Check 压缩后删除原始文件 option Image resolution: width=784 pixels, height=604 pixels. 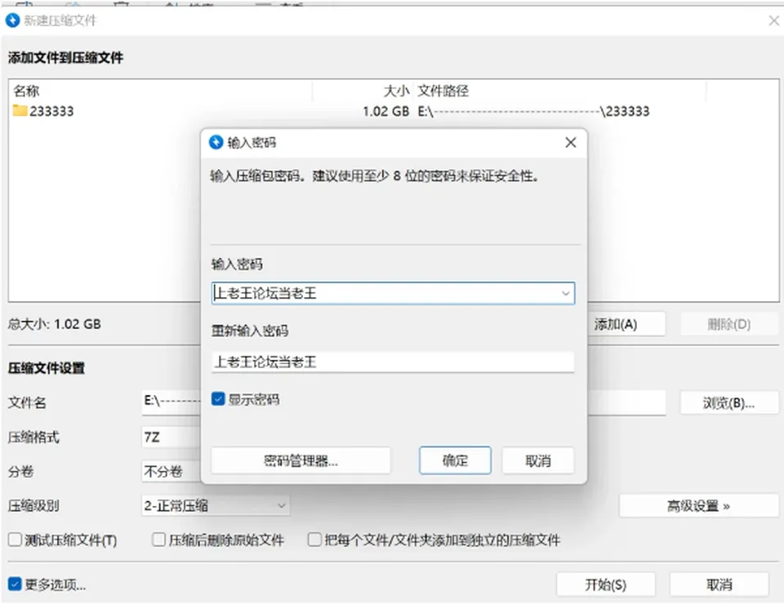point(158,540)
